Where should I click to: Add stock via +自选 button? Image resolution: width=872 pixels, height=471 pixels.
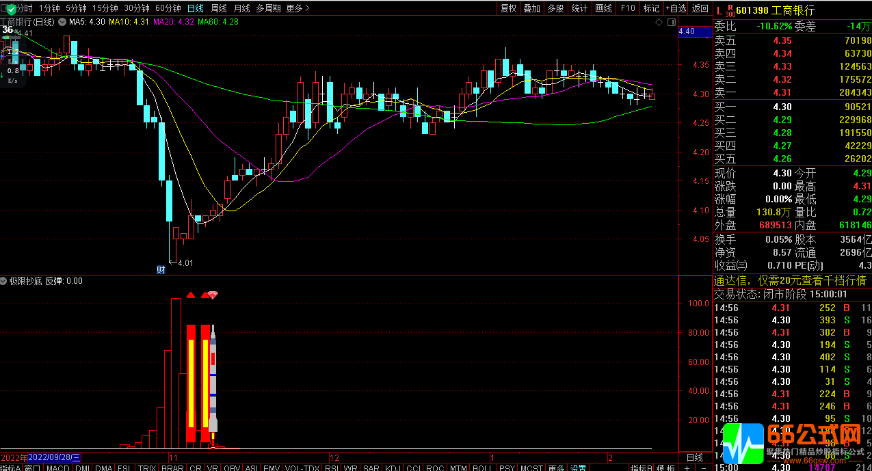[x=675, y=8]
